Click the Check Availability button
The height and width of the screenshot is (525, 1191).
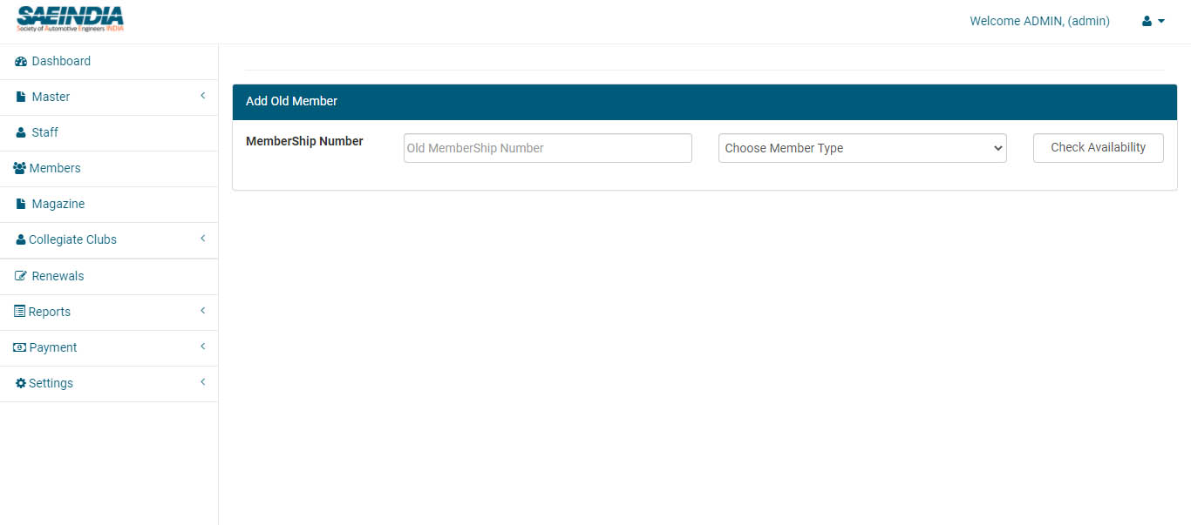[1098, 148]
